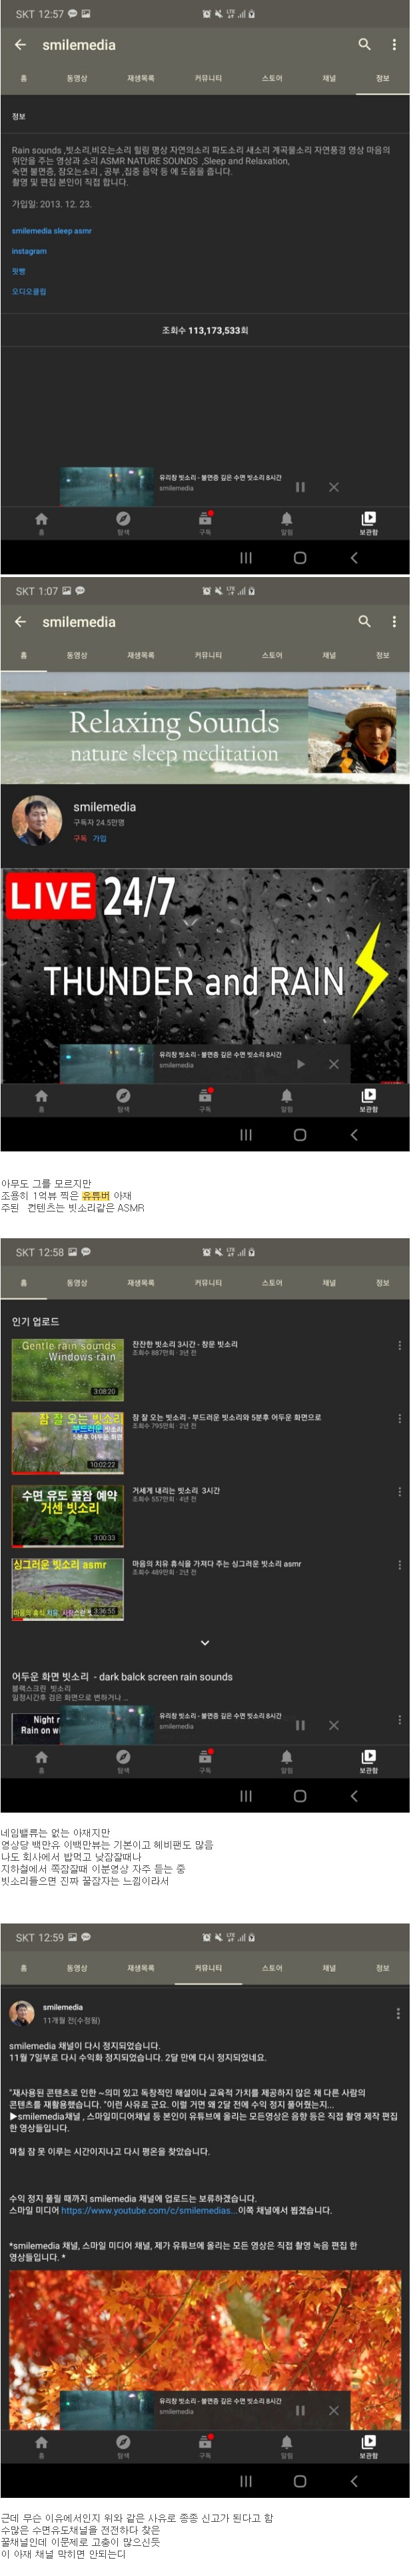Tap the Relaxing Sounds channel banner
The height and width of the screenshot is (2576, 411).
[x=205, y=728]
